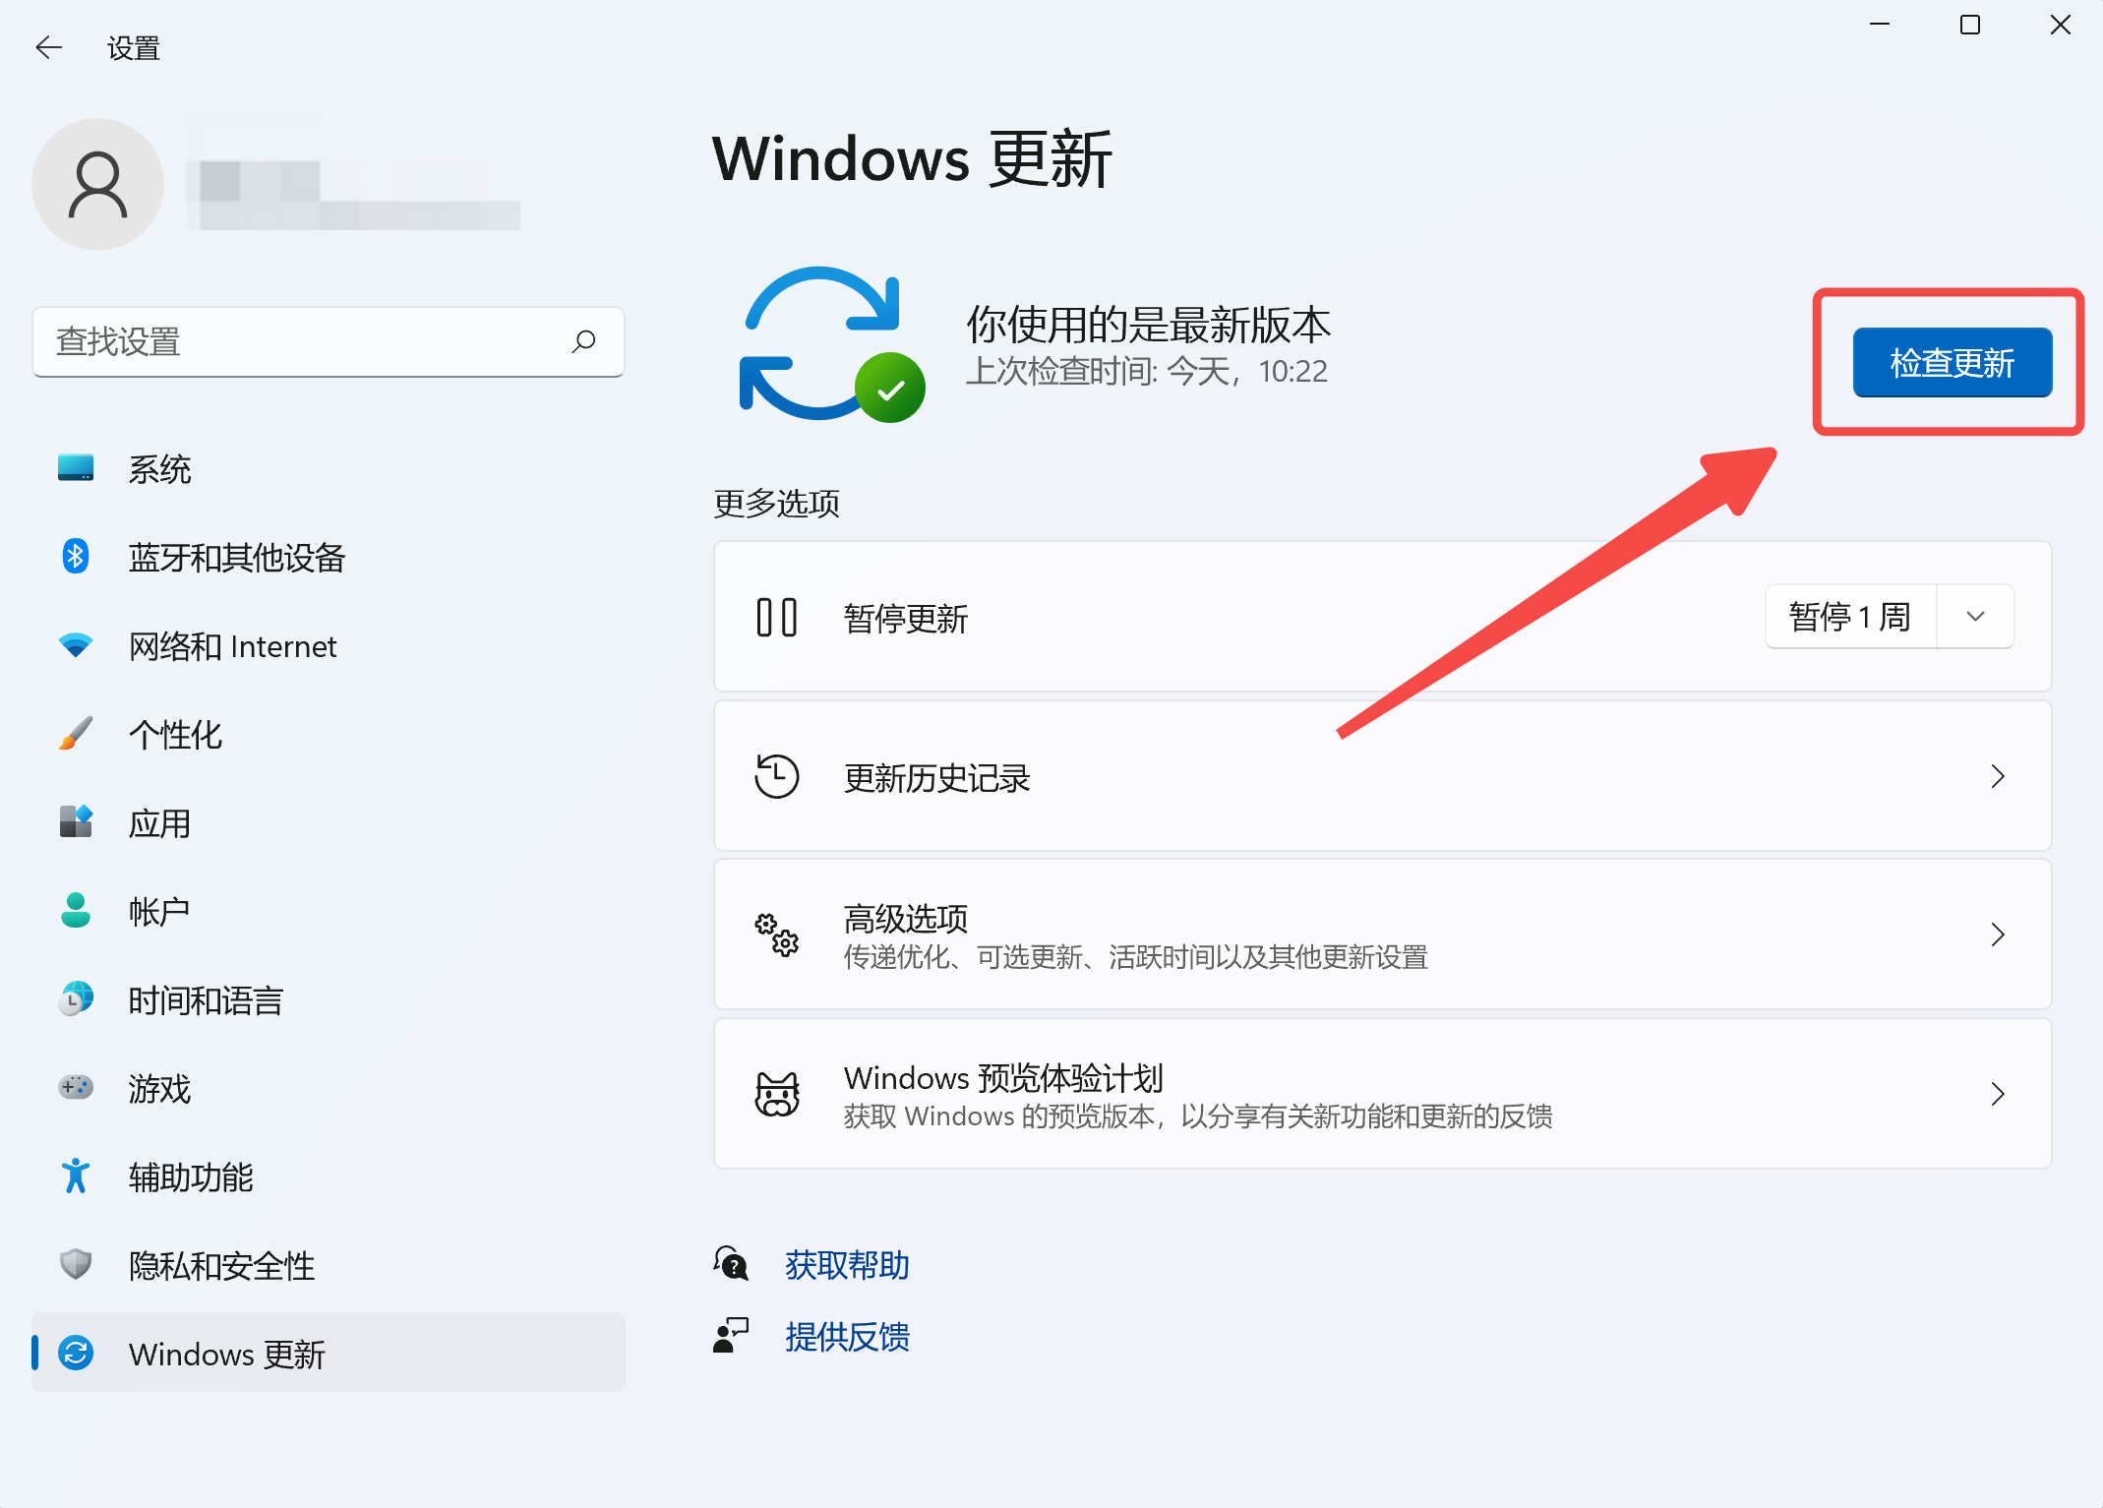The height and width of the screenshot is (1508, 2103).
Task: Open the 提供反馈 link
Action: [x=847, y=1336]
